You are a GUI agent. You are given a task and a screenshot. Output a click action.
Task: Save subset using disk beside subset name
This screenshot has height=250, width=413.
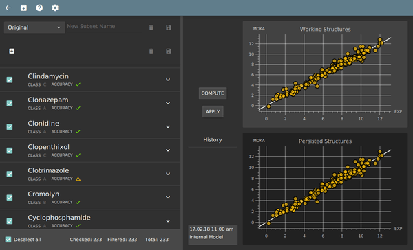169,27
